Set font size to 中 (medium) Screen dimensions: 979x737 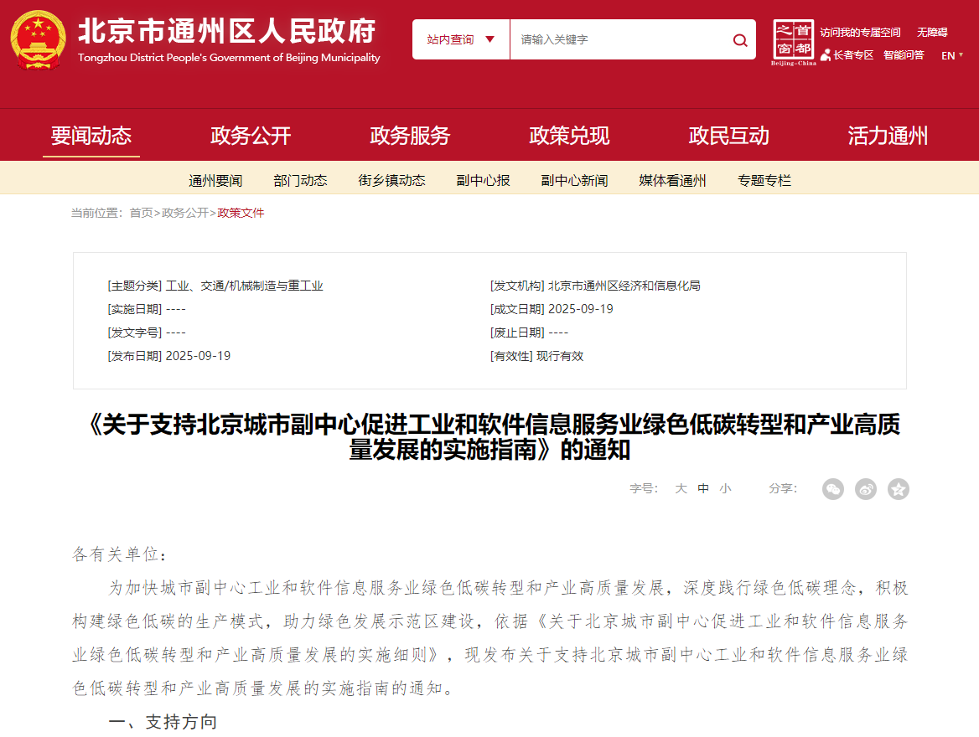[x=703, y=489]
